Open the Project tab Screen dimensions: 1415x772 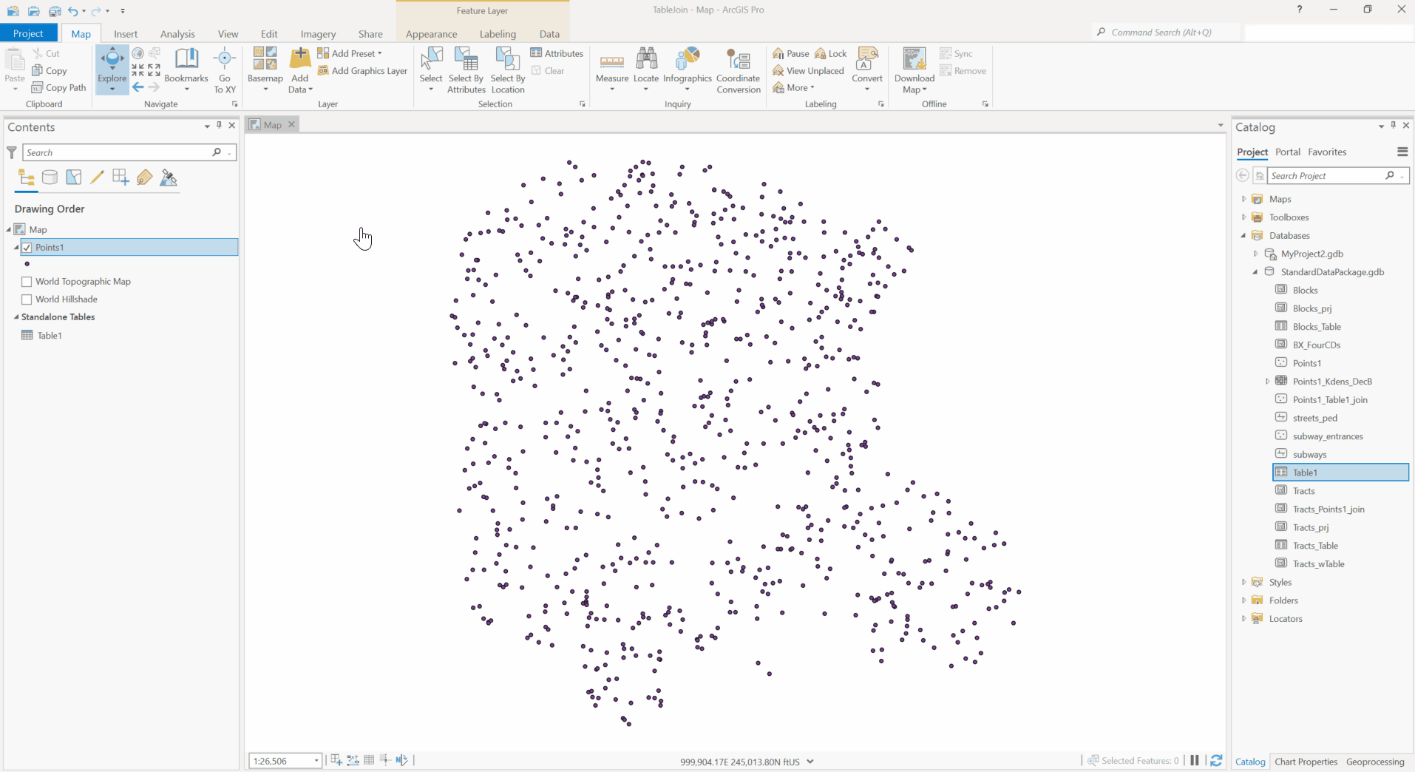pyautogui.click(x=28, y=33)
